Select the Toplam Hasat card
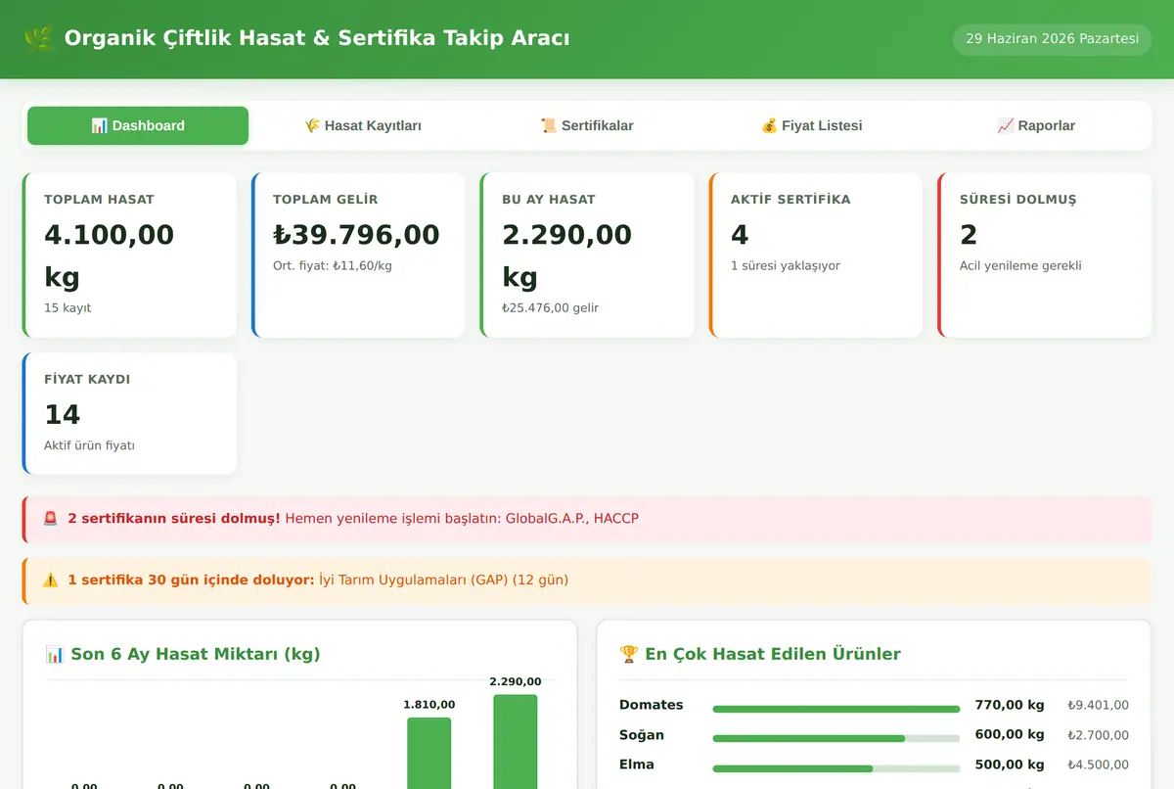1174x789 pixels. click(129, 255)
